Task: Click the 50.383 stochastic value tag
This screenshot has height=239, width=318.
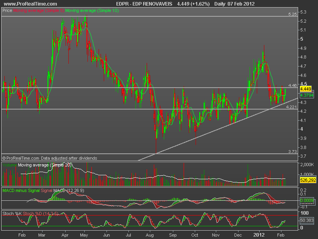Action: pyautogui.click(x=307, y=220)
